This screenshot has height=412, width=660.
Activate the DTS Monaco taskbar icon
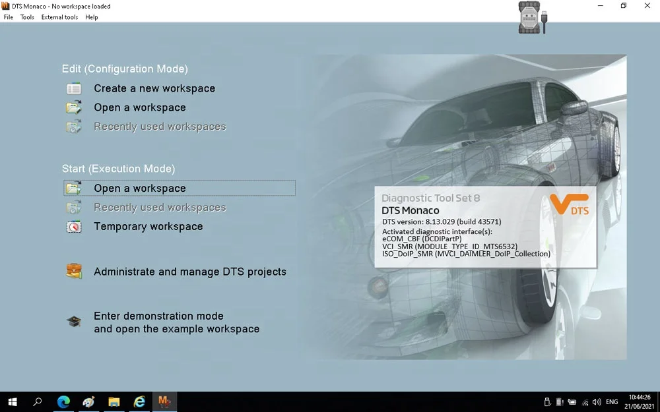coord(164,401)
